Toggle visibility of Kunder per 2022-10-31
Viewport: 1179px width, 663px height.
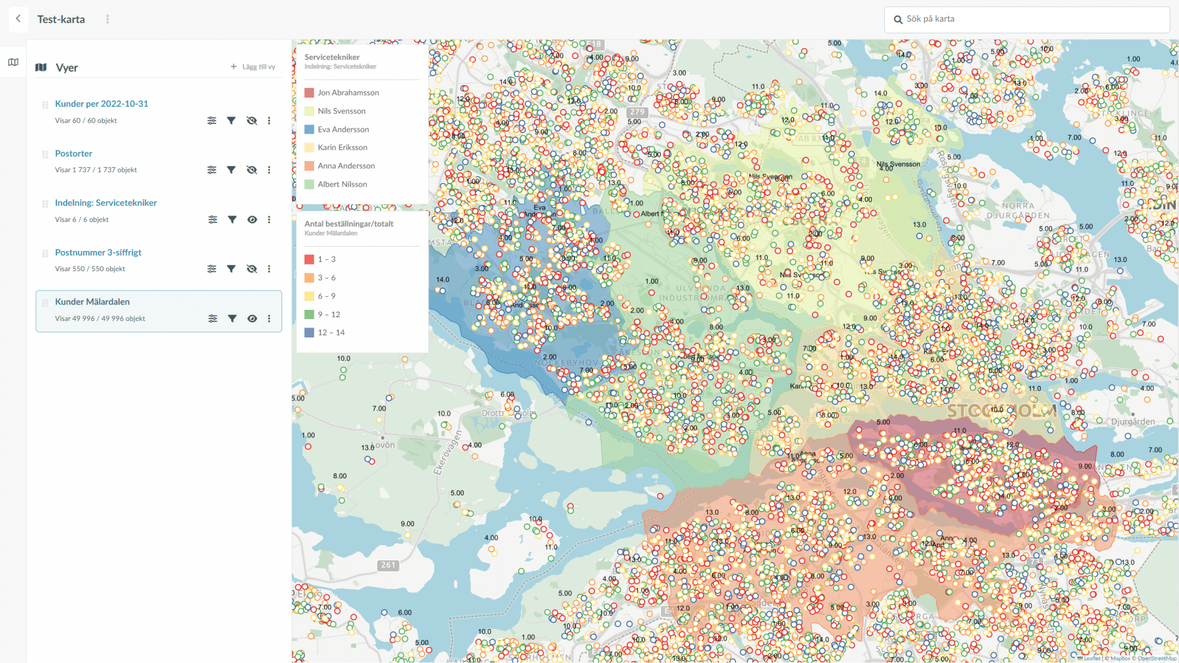click(252, 121)
